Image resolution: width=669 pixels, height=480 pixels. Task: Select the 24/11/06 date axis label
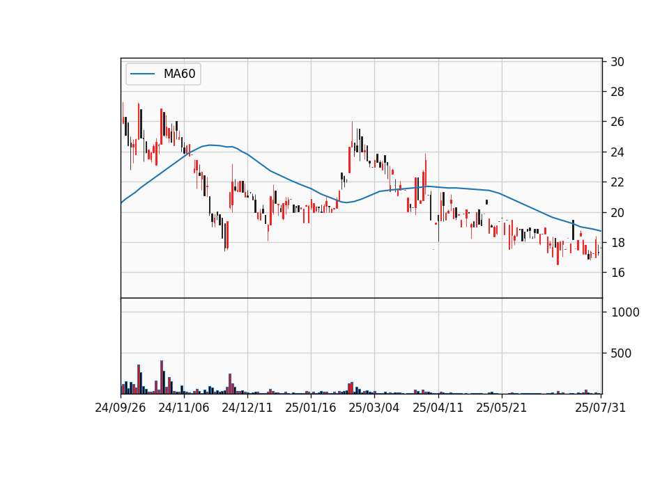(x=184, y=408)
